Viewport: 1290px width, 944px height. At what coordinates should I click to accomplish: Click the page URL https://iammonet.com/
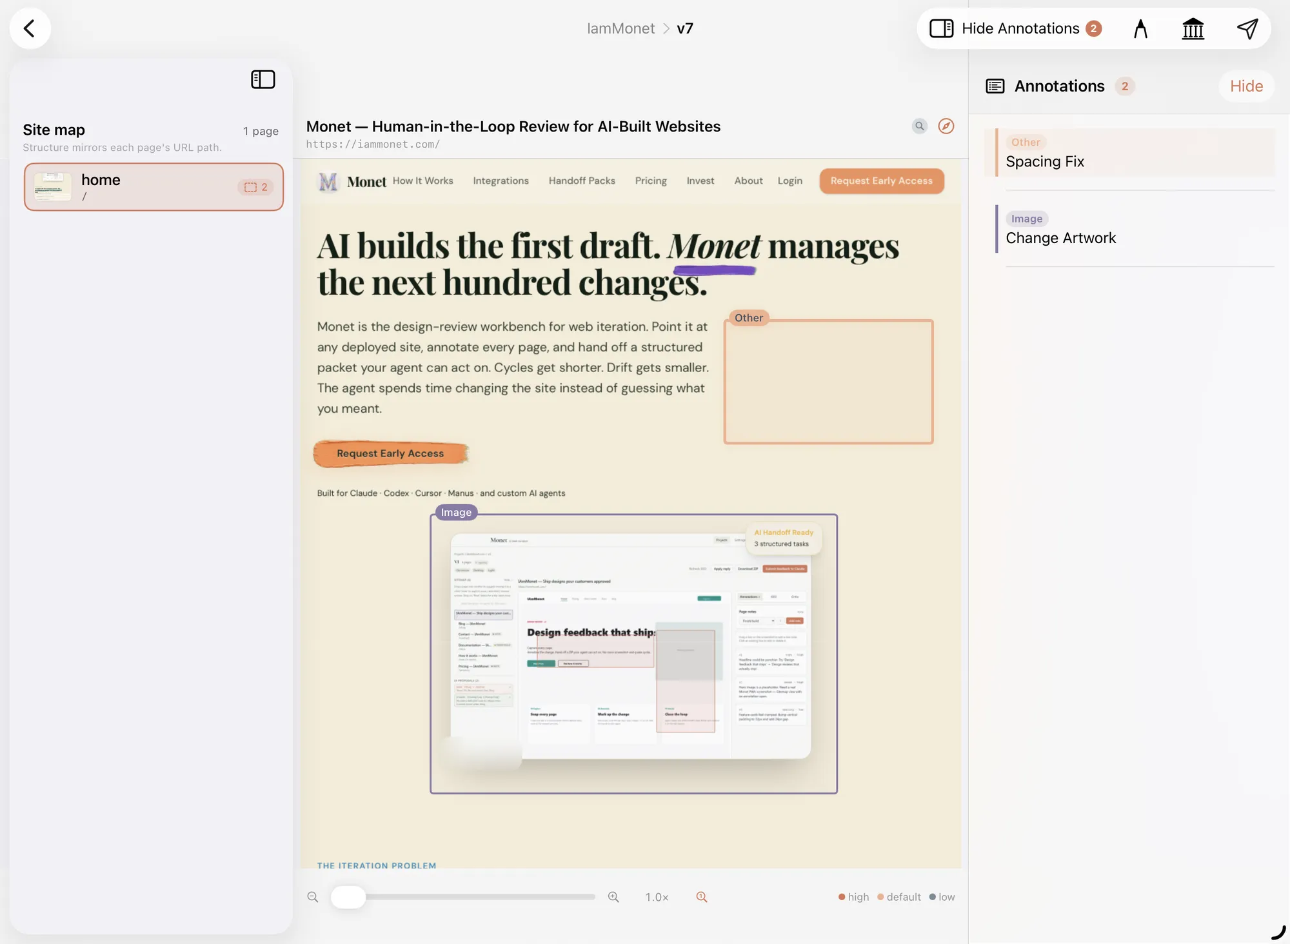(373, 144)
